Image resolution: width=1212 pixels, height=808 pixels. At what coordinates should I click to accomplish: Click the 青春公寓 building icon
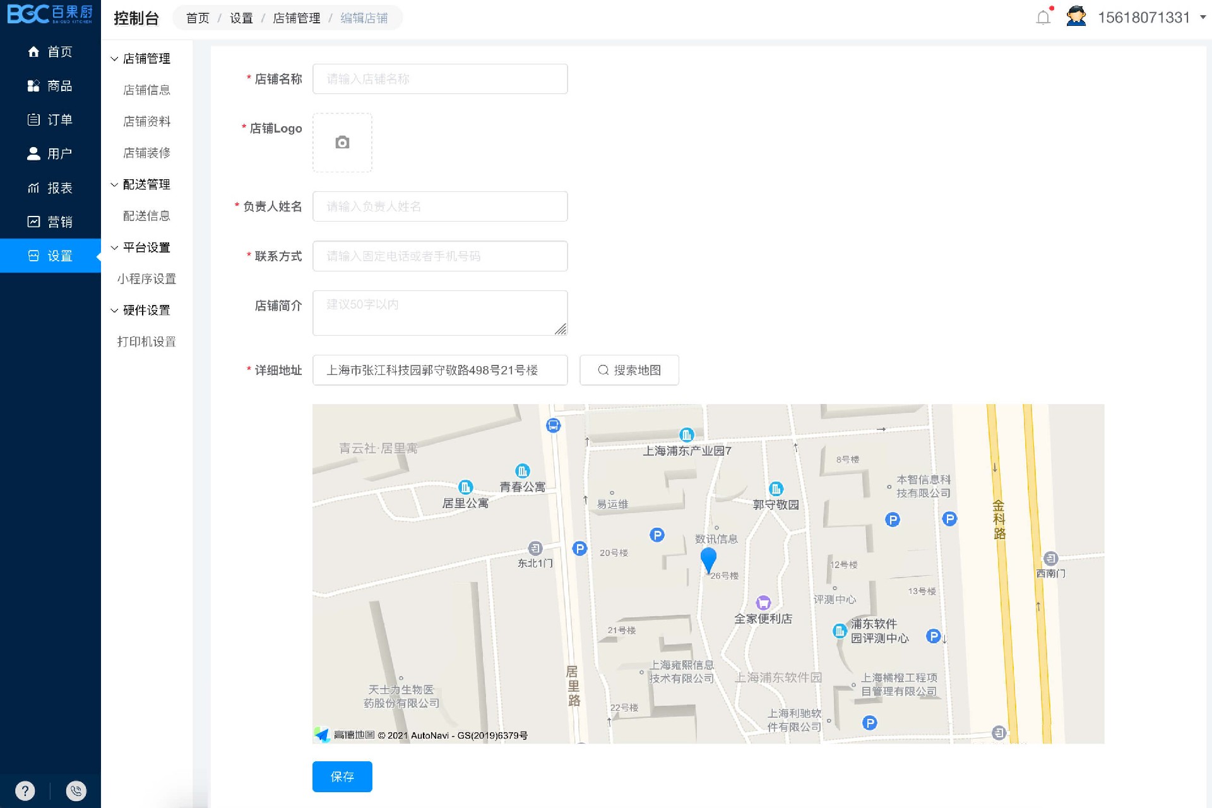point(523,471)
